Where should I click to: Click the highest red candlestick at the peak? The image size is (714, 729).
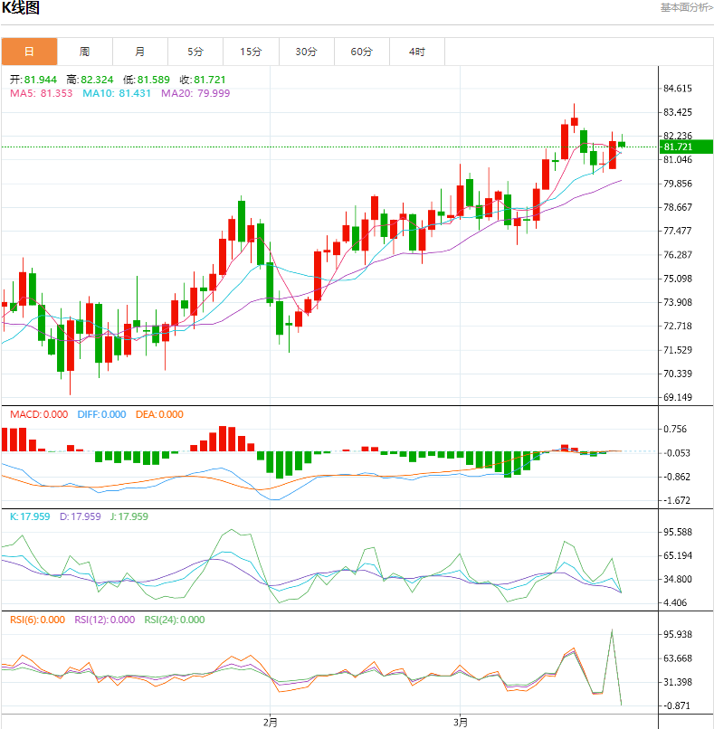[x=574, y=121]
